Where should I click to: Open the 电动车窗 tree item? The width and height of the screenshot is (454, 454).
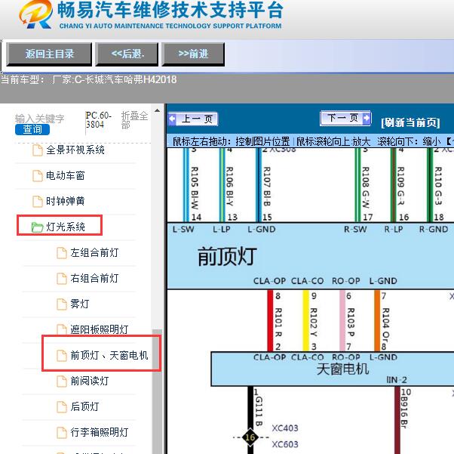click(x=66, y=175)
